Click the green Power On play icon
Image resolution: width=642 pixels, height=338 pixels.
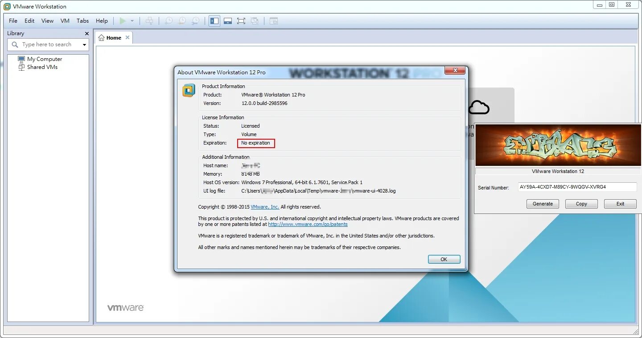(x=123, y=21)
